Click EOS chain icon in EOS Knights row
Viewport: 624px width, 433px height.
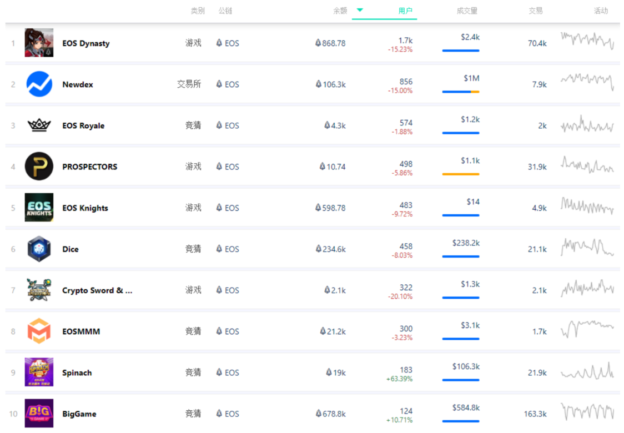coord(219,208)
